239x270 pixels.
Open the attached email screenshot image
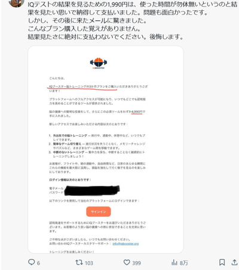(x=106, y=150)
